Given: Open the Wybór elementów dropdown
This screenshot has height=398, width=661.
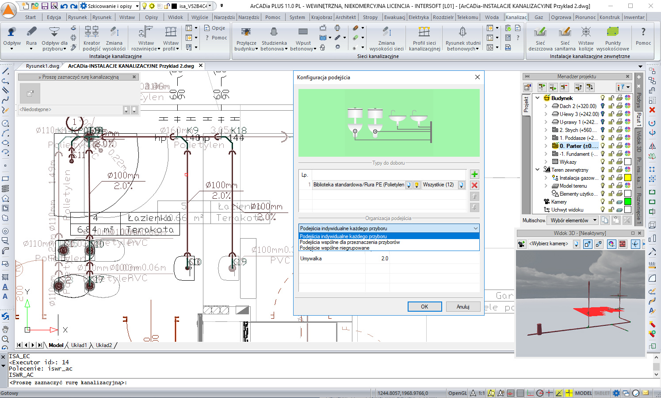Looking at the screenshot, I should 595,220.
